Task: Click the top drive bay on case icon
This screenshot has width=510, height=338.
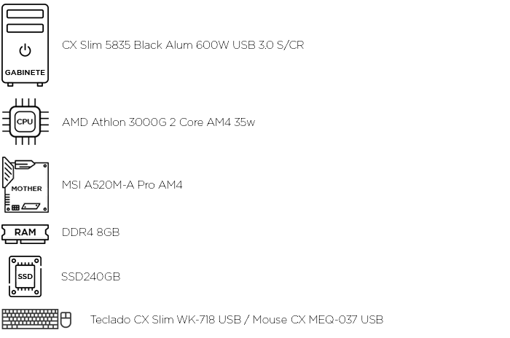Action: 25,14
